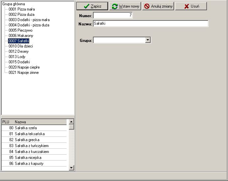Image resolution: width=228 pixels, height=181 pixels.
Task: Select row 85 Sałatka nicejska
Action: point(34,158)
